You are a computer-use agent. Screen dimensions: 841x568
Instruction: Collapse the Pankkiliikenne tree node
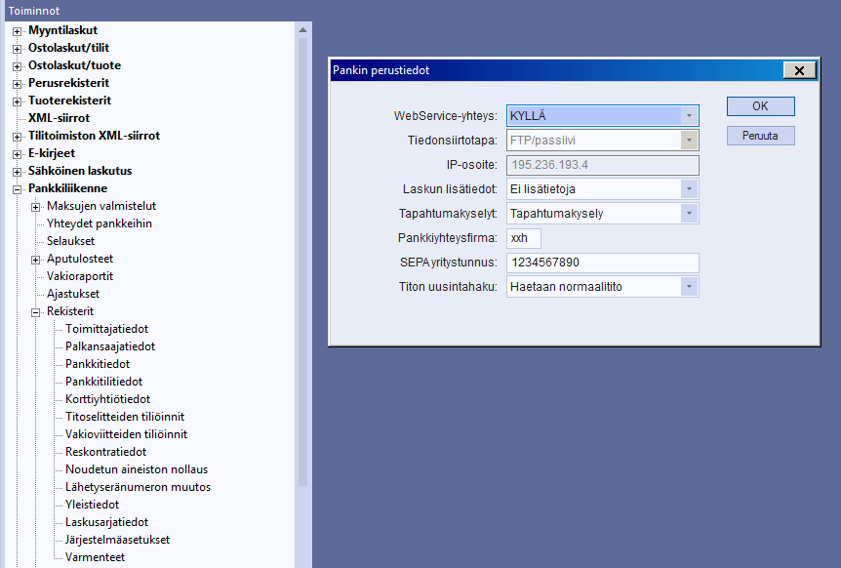point(17,188)
